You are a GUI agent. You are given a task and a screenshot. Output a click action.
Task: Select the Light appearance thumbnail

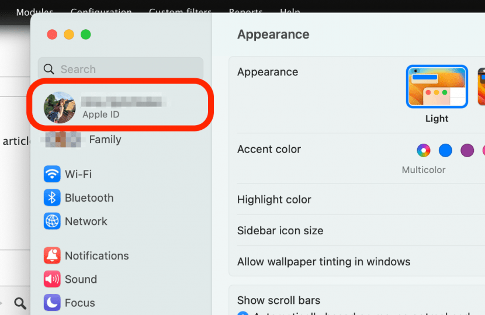coord(437,87)
